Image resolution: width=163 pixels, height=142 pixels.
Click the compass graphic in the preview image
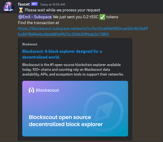[103, 112]
